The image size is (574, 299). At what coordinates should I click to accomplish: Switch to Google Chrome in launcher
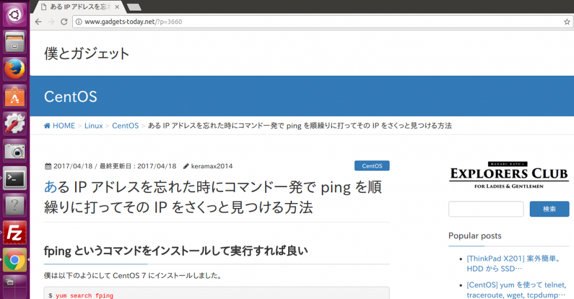coord(15,260)
